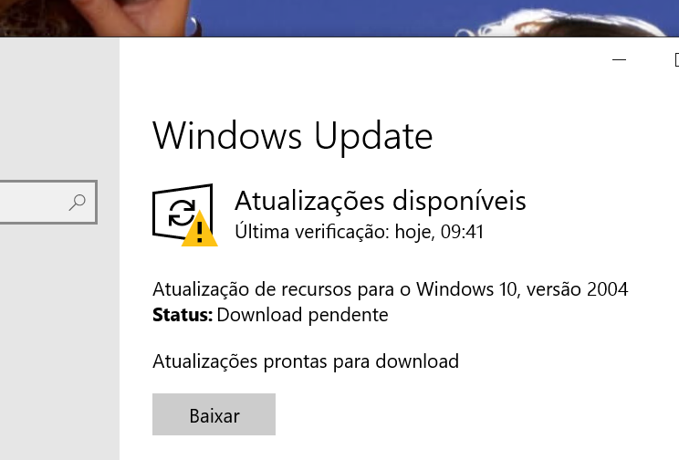This screenshot has height=460, width=679.
Task: Select the Windows Update page heading
Action: coord(293,136)
